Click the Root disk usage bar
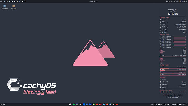188x106 pixels. (173, 68)
